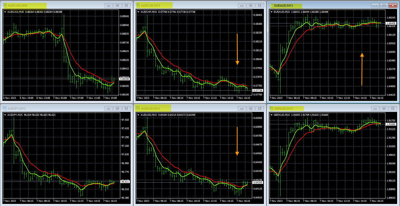This screenshot has height=206, width=400.
Task: Maximize the AUDCAD,M30 chart window
Action: (117, 5)
